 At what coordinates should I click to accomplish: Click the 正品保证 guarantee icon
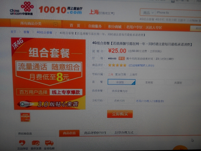22,143
